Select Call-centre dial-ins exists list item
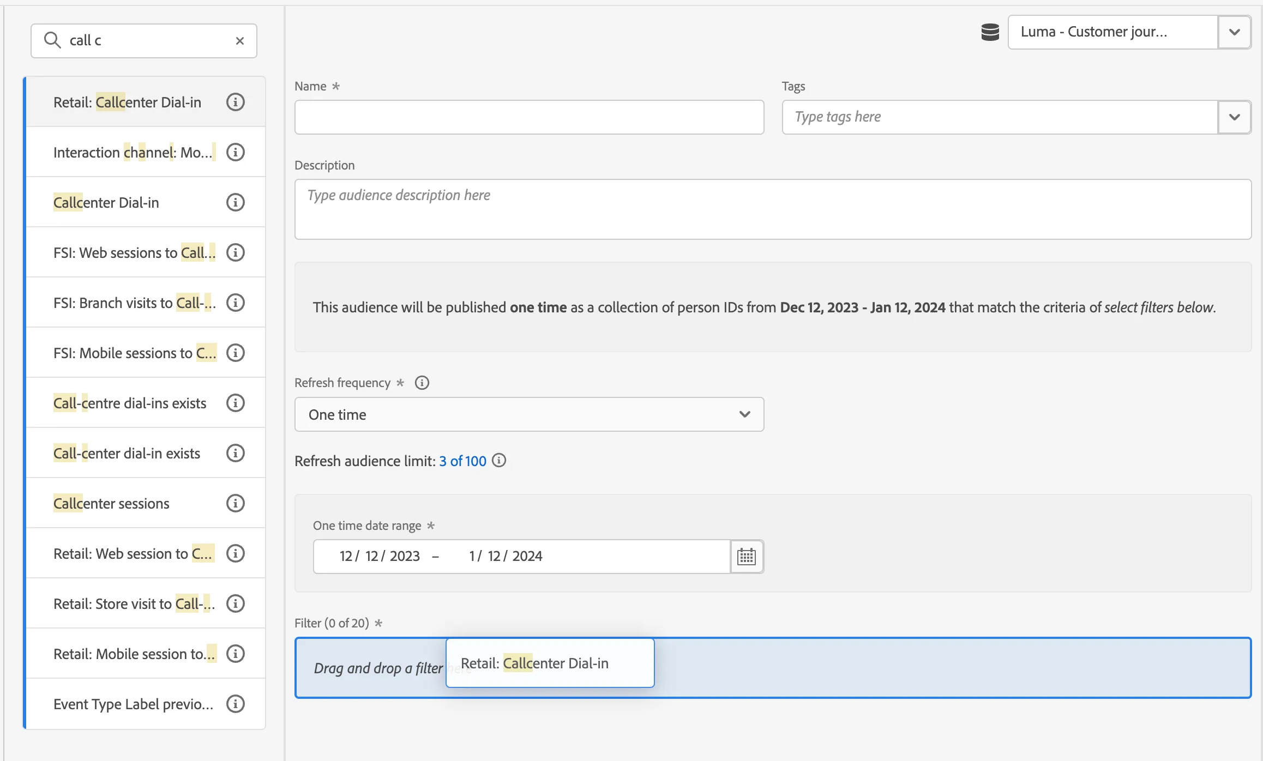The image size is (1263, 761). tap(145, 403)
